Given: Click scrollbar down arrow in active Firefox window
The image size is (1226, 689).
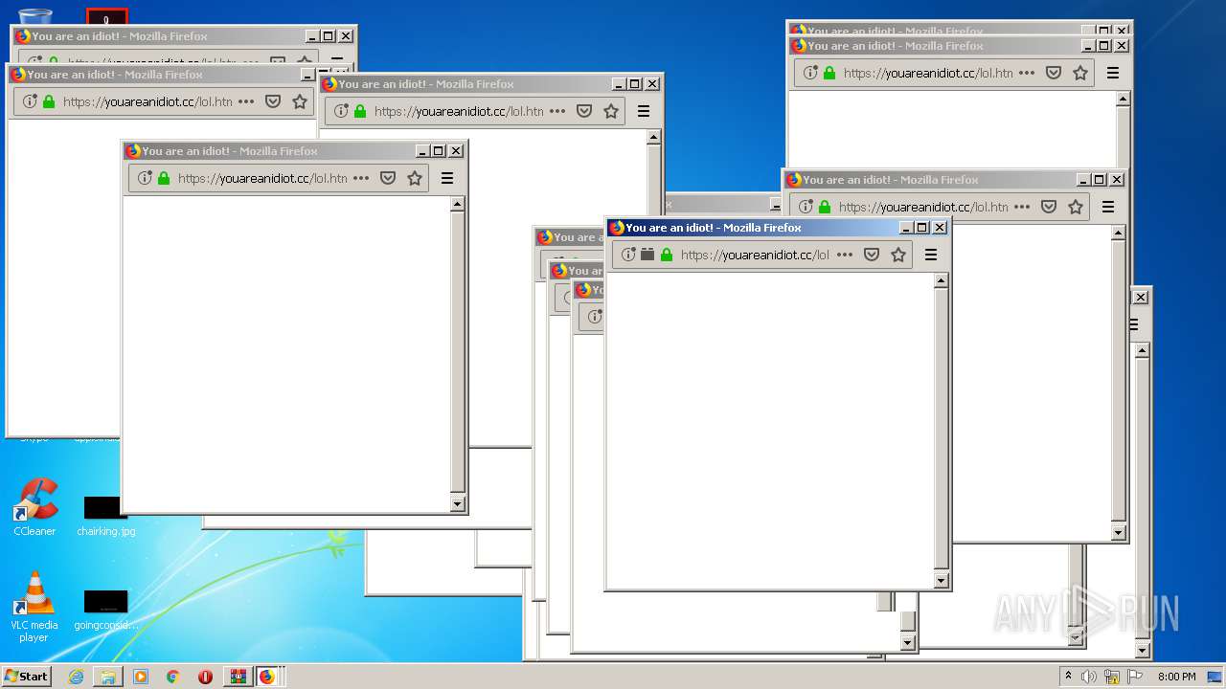Looking at the screenshot, I should (x=941, y=580).
